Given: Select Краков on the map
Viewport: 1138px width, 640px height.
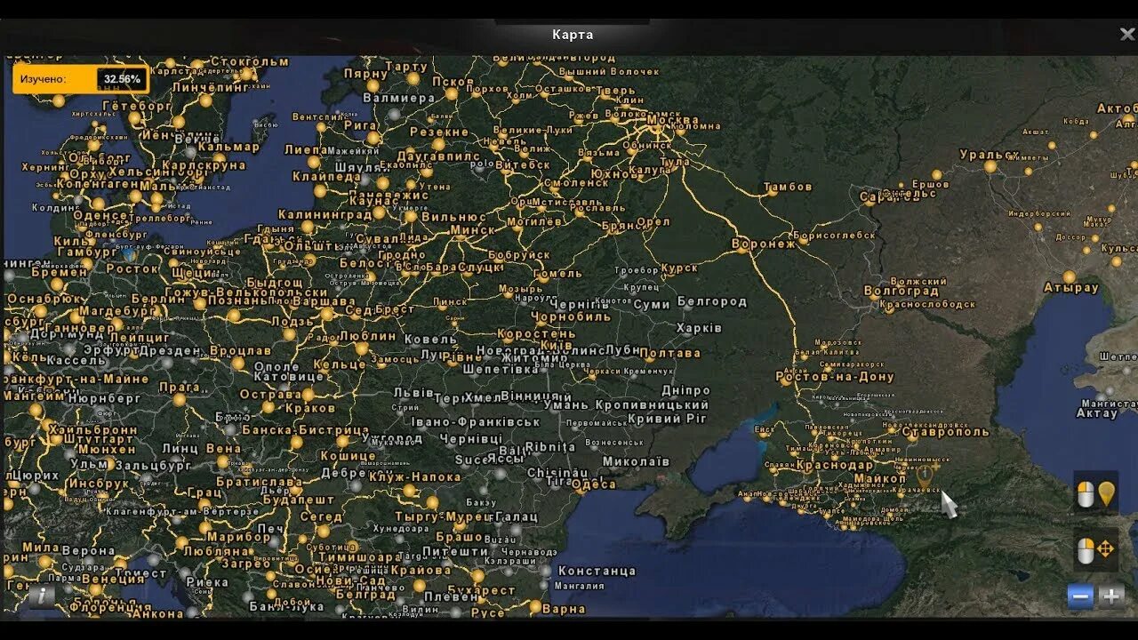Looking at the screenshot, I should point(310,408).
